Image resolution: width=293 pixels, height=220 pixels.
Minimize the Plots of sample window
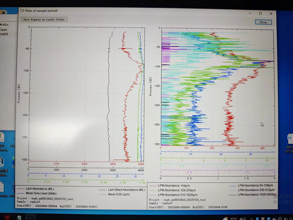(250, 14)
